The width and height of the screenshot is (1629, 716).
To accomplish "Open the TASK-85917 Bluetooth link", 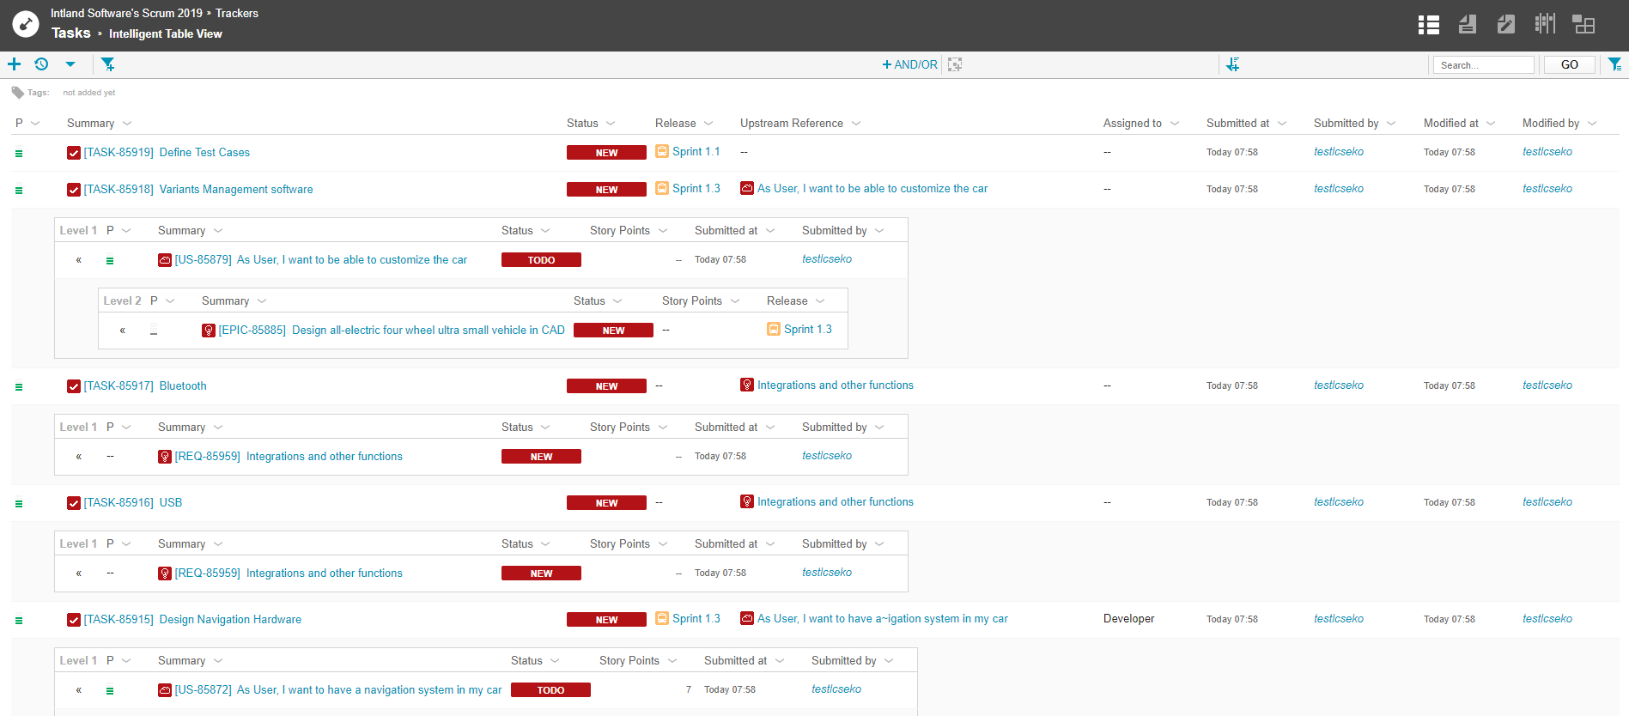I will [x=144, y=386].
